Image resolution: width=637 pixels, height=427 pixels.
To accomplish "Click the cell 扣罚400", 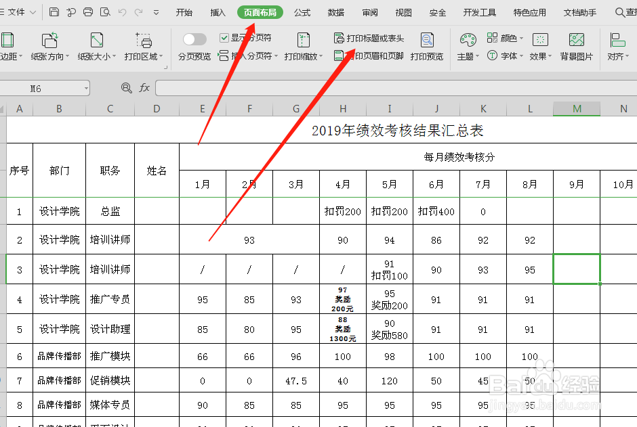I will pyautogui.click(x=436, y=211).
